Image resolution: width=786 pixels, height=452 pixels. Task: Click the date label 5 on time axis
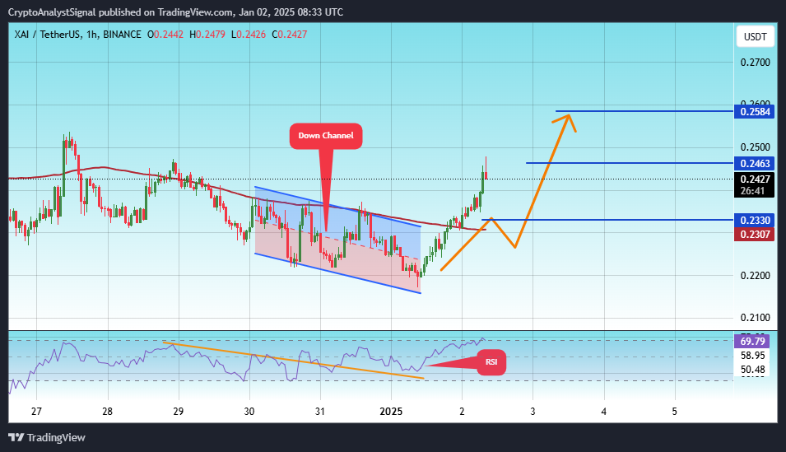tap(675, 412)
